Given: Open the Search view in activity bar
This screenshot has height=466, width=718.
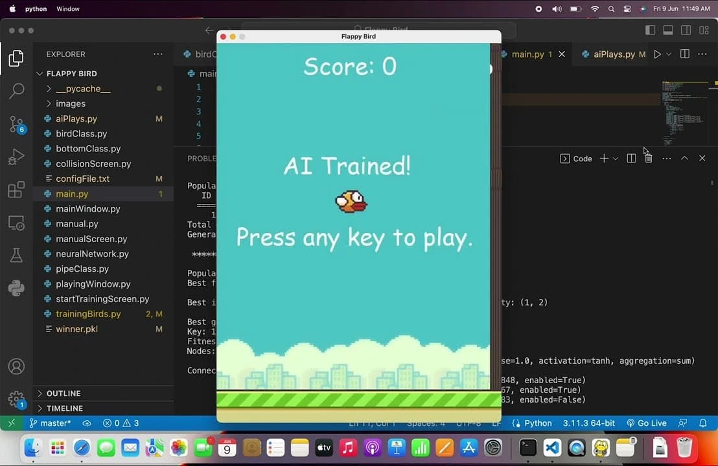Looking at the screenshot, I should [x=16, y=91].
